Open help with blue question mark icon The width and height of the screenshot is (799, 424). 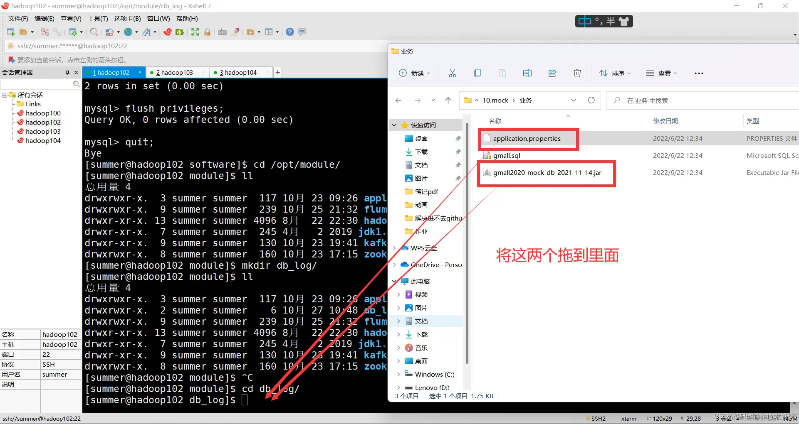pos(290,32)
